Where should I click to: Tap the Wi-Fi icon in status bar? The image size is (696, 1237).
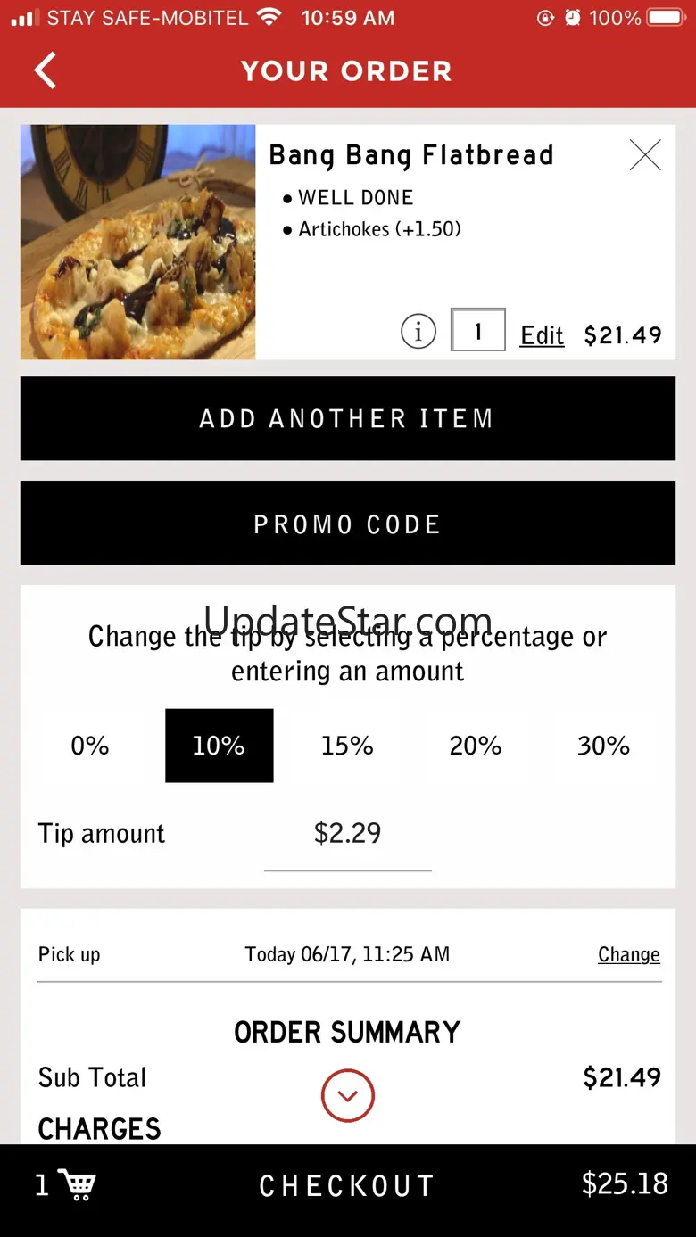coord(268,17)
